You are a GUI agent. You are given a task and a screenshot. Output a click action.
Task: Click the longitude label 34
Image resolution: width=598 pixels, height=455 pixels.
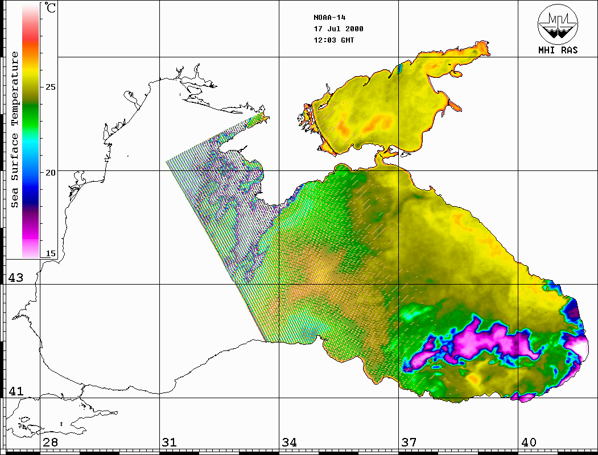289,443
